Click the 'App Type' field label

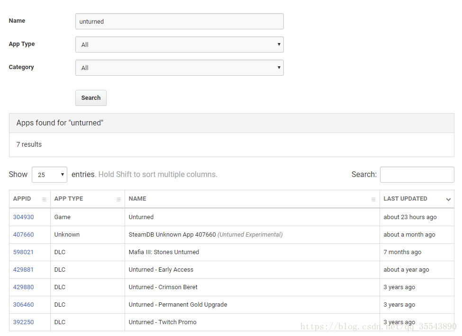[21, 44]
